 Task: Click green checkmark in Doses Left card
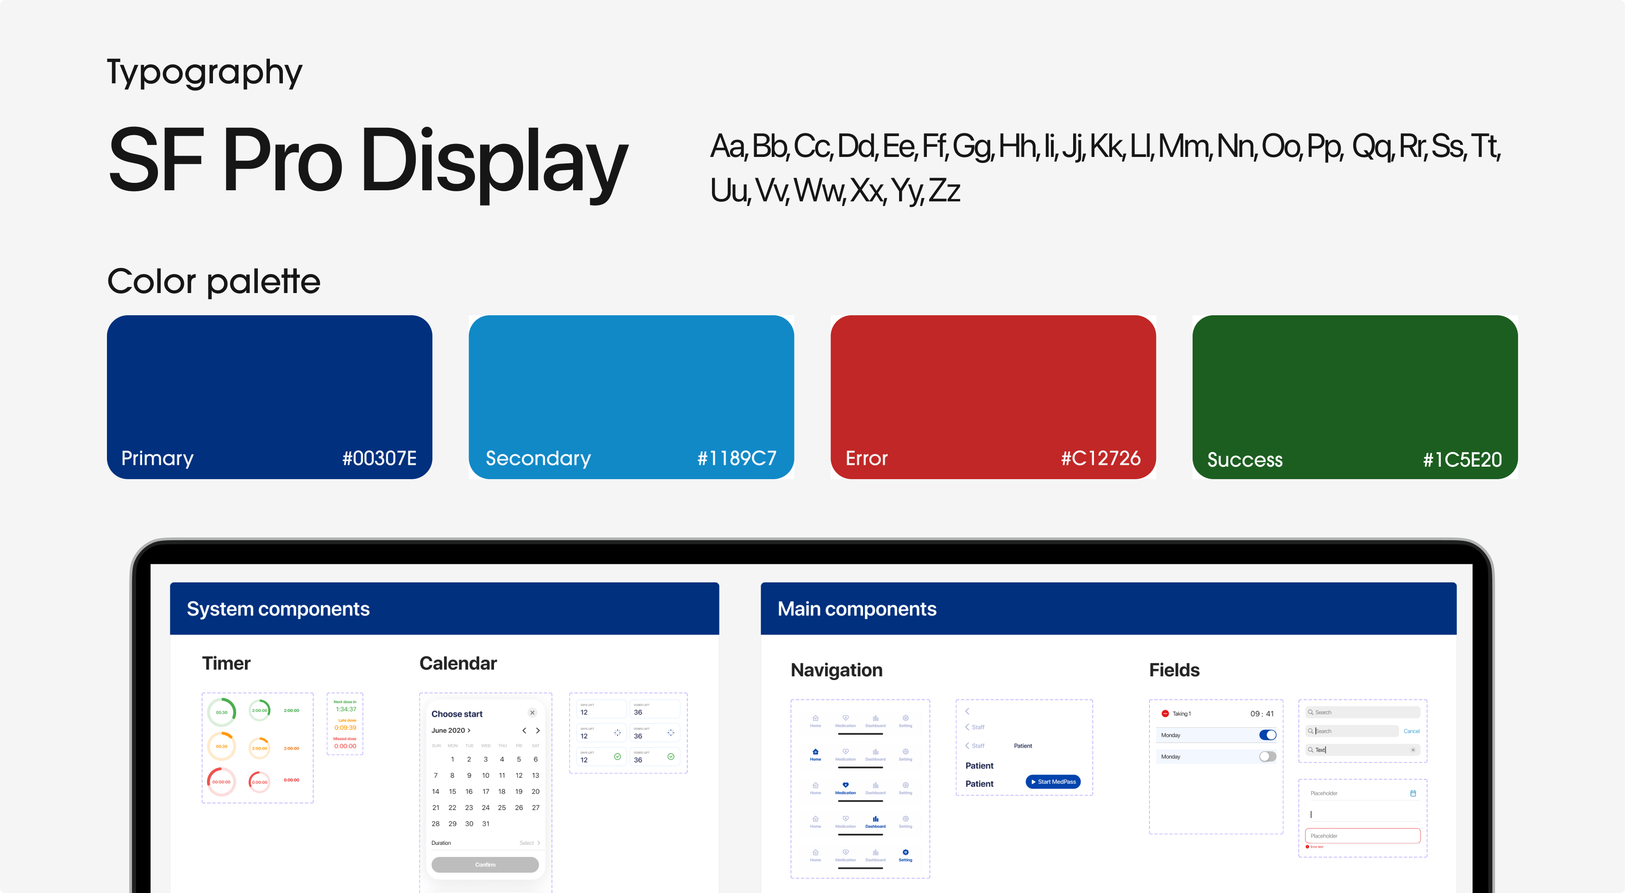point(670,757)
